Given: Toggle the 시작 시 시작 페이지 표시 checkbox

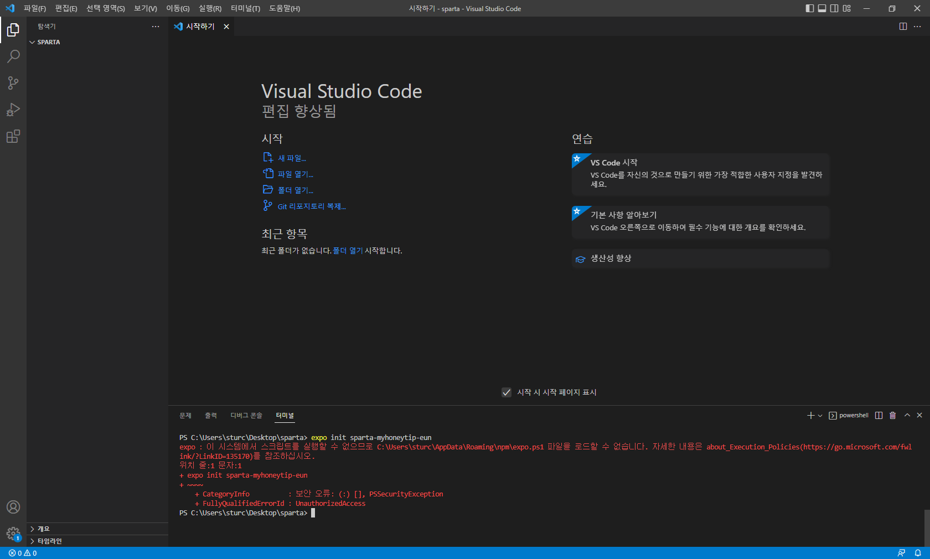Looking at the screenshot, I should pos(507,392).
